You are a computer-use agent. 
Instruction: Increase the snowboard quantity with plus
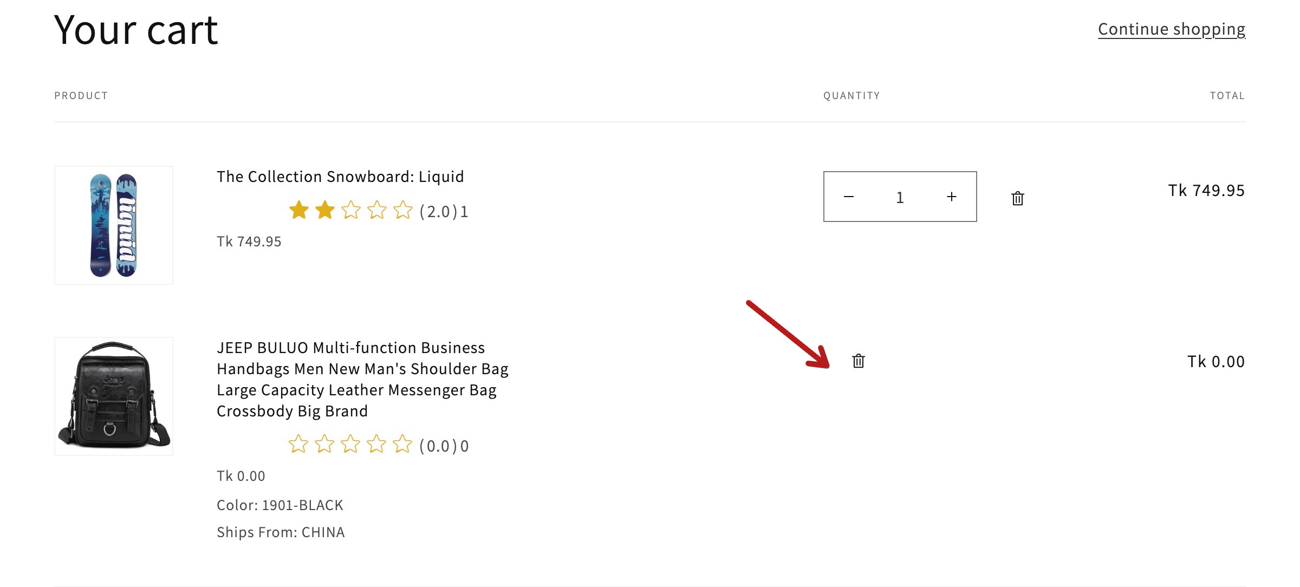(951, 197)
